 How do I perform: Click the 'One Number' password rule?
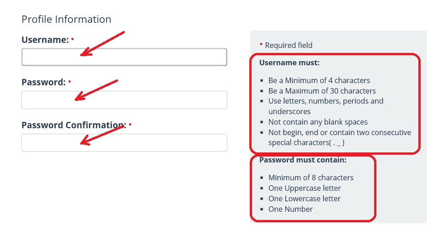tap(290, 209)
